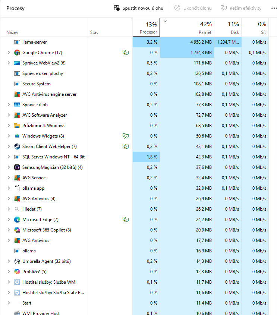The height and width of the screenshot is (315, 277).
Task: Sort by Disk column header
Action: click(x=228, y=27)
